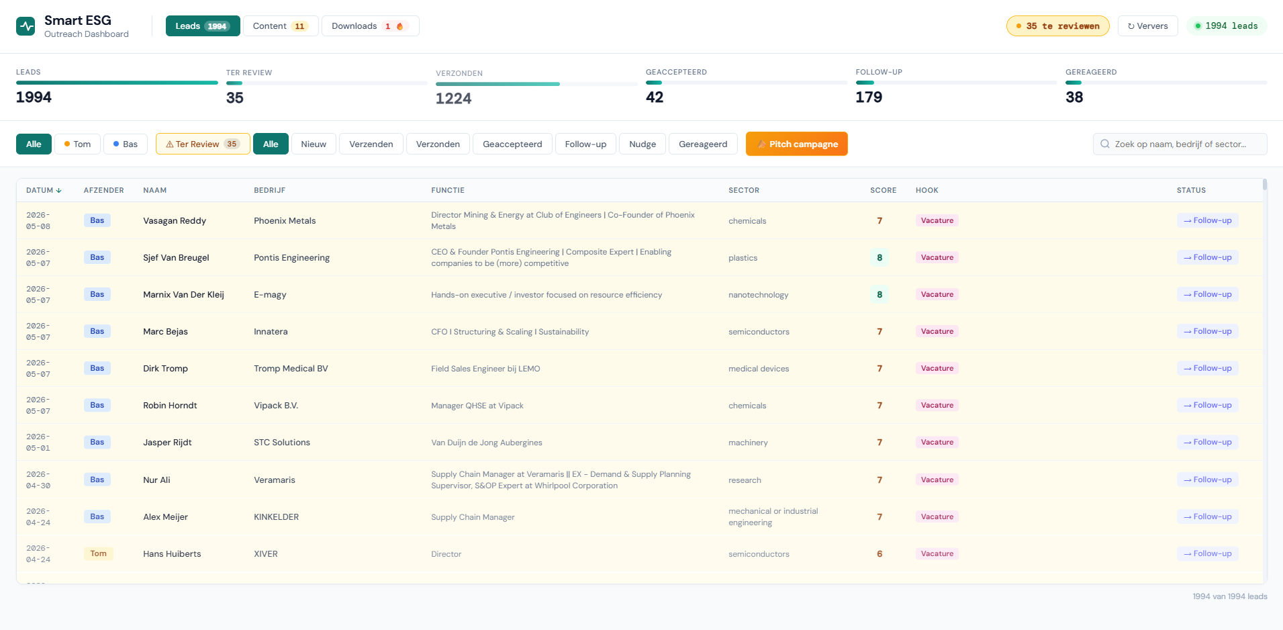Screen dimensions: 1283x630
Task: Select the Alle status filter
Action: point(271,144)
